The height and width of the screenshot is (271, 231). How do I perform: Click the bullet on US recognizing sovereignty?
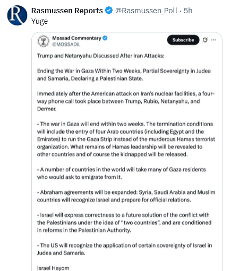click(125, 249)
